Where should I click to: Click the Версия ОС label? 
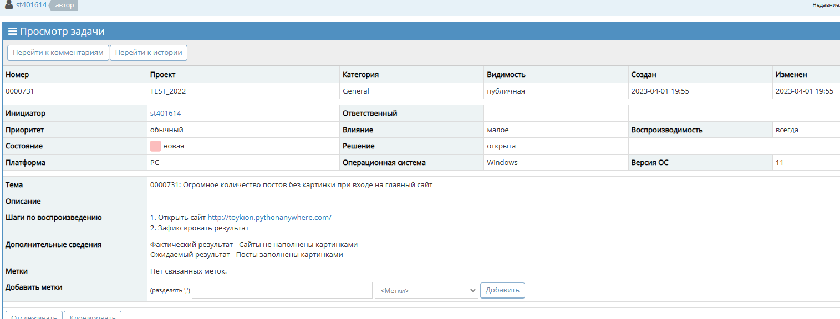649,163
